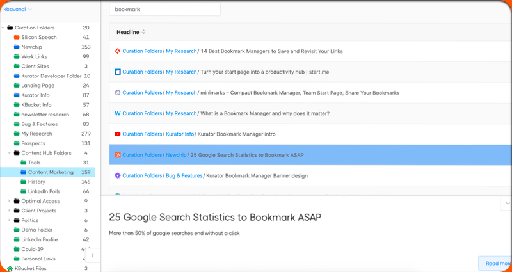Open the Bug & Features breadcrumb link
The image size is (512, 272).
(x=184, y=175)
